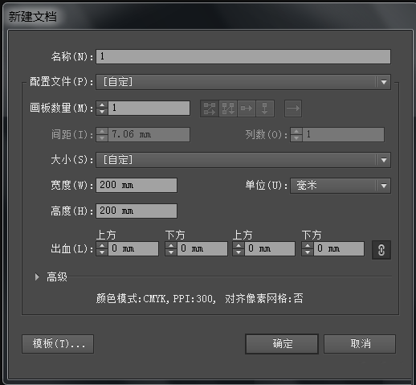This screenshot has height=385, width=416.
Task: Click the 确定 button
Action: [x=282, y=344]
